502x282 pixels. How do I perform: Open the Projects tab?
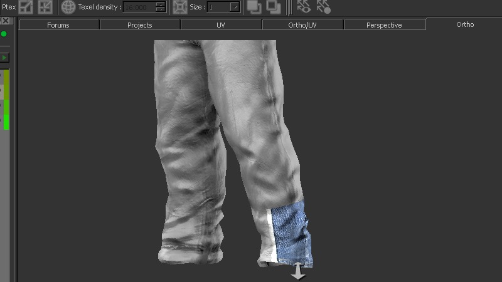pos(140,25)
